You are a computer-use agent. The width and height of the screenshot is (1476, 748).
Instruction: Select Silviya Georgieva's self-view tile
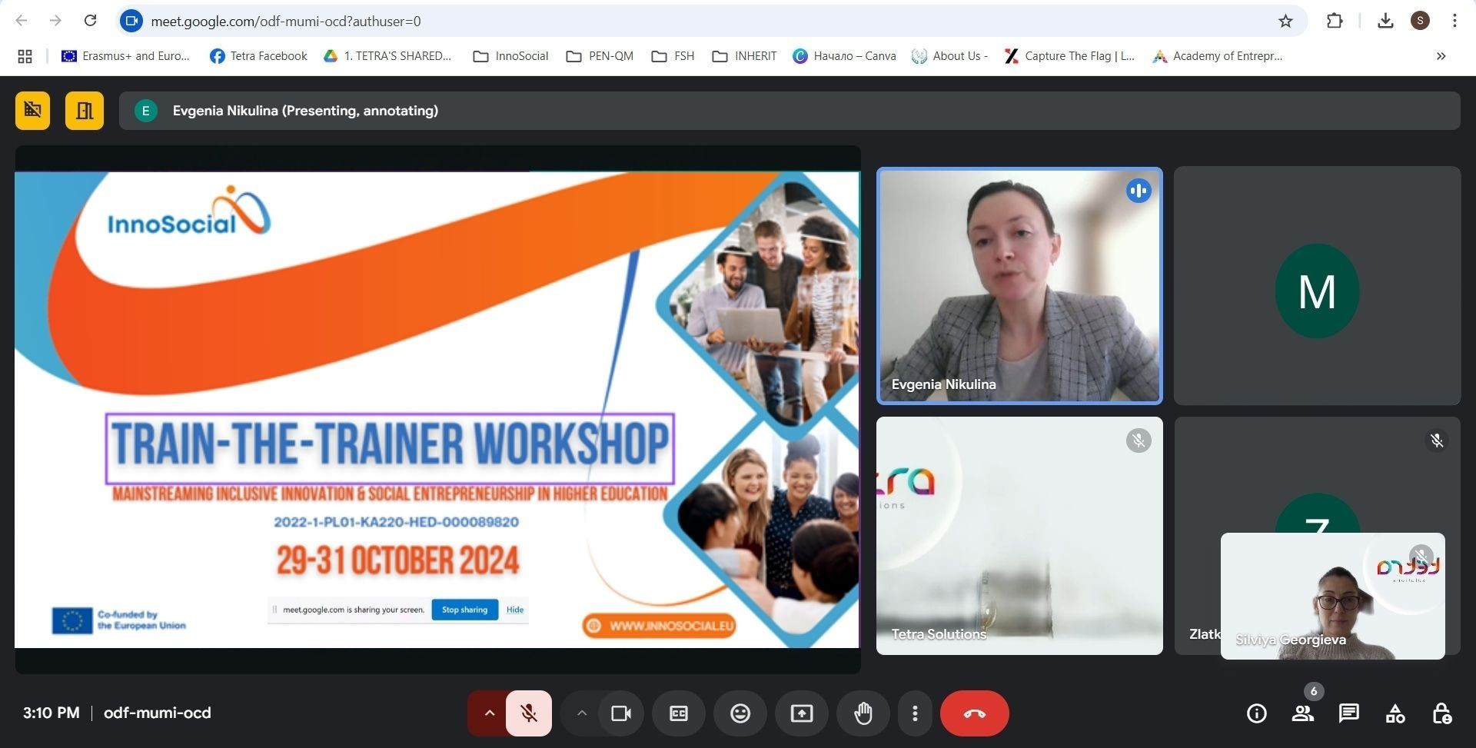[x=1332, y=596]
